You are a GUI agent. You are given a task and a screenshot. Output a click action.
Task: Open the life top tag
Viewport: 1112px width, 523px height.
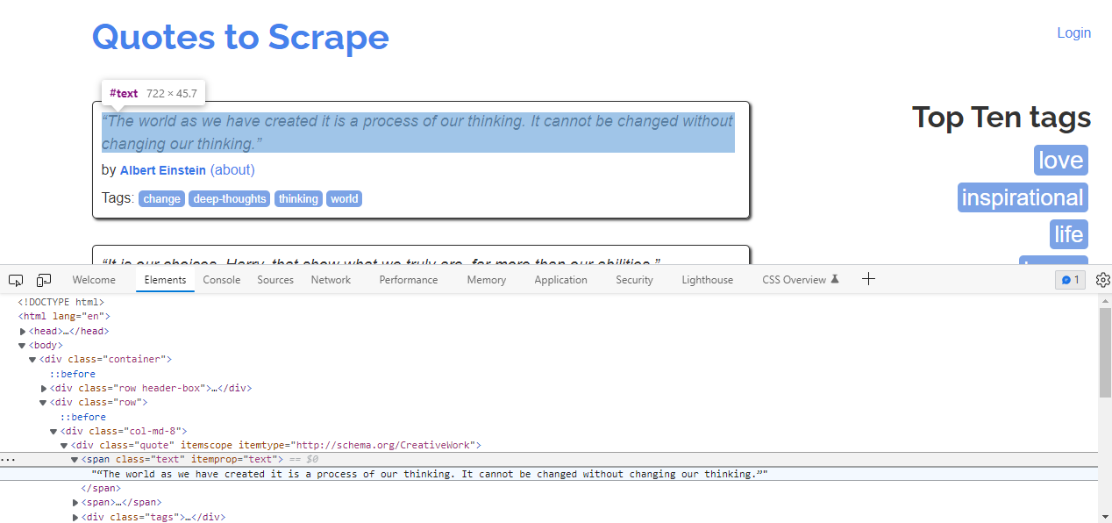pos(1068,234)
